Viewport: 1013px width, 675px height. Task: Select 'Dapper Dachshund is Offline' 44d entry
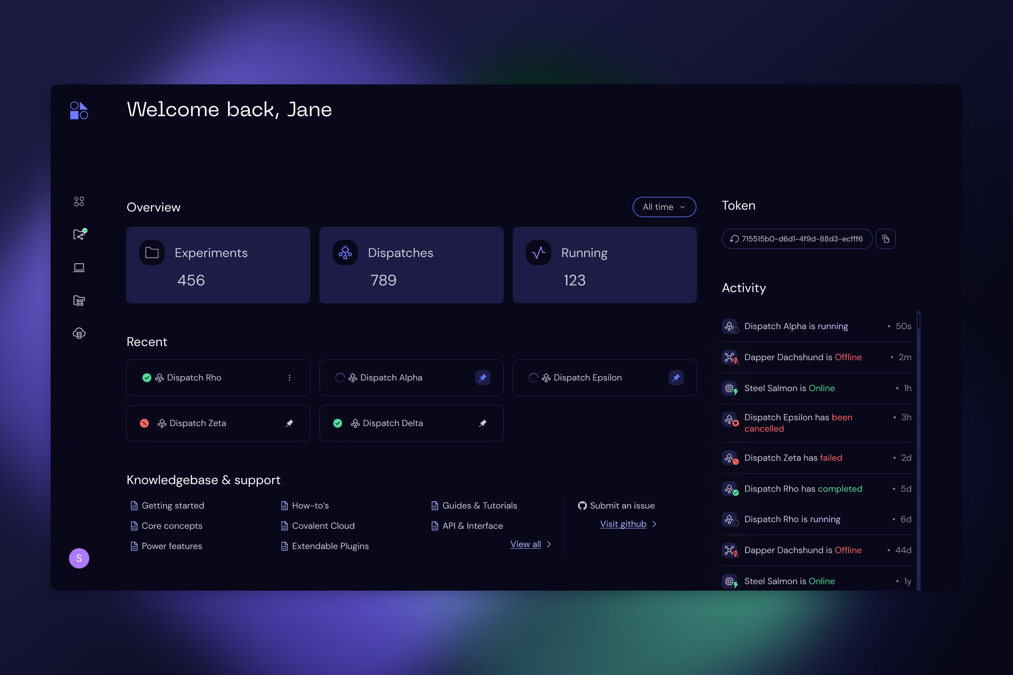point(816,550)
